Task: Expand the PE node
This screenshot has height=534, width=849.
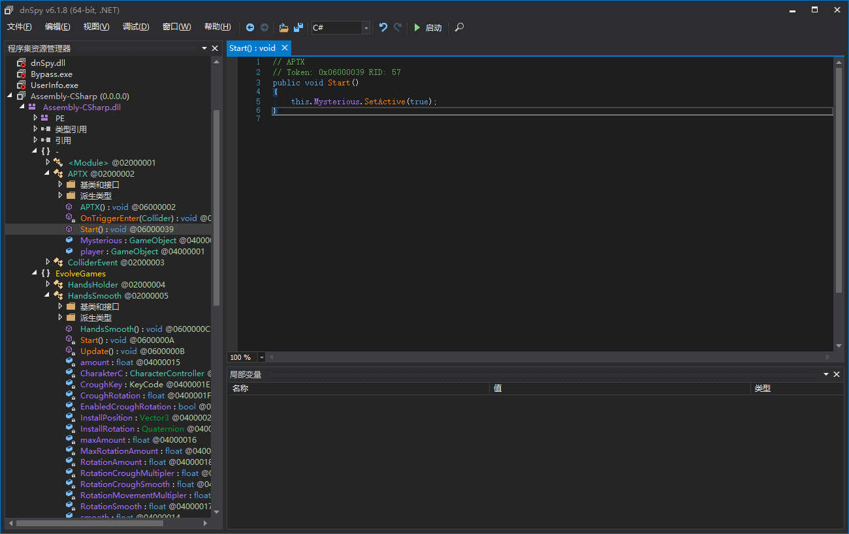Action: coord(35,118)
